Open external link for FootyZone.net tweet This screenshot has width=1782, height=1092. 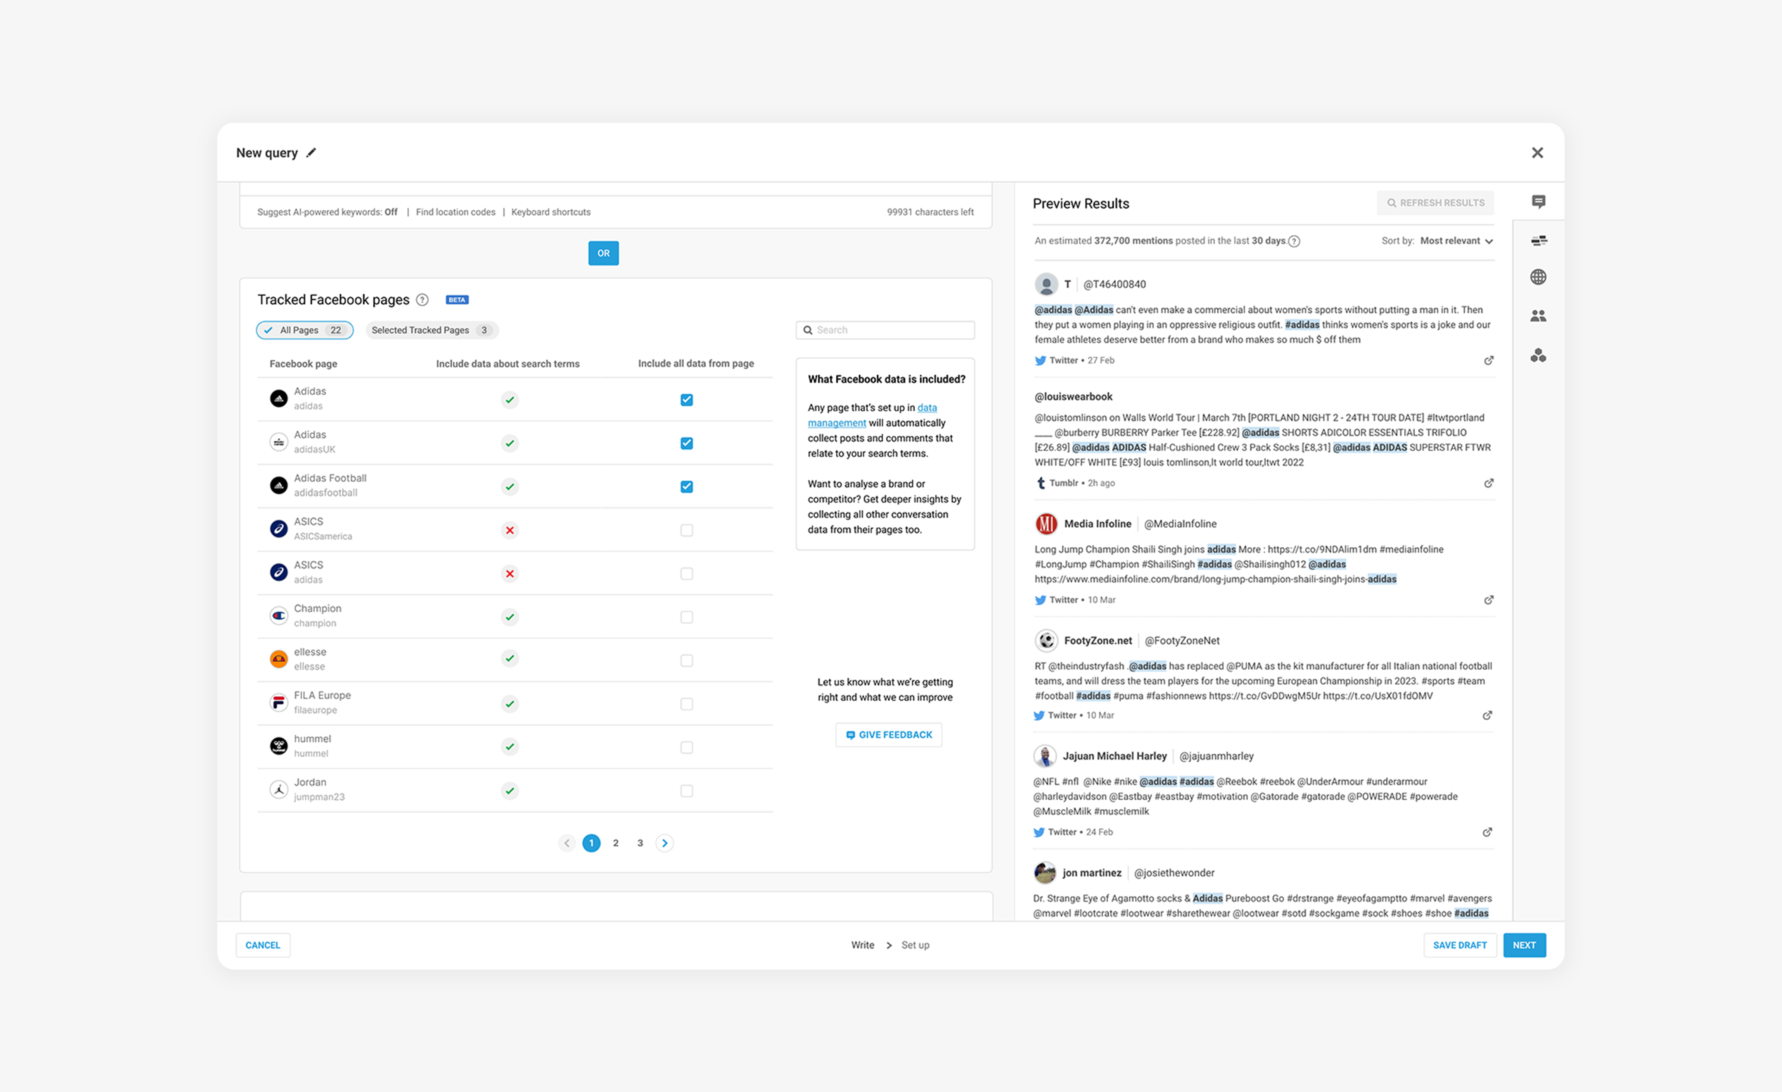1487,715
